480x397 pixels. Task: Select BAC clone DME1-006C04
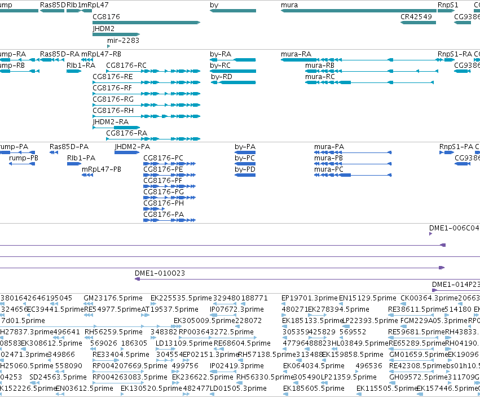pos(431,234)
